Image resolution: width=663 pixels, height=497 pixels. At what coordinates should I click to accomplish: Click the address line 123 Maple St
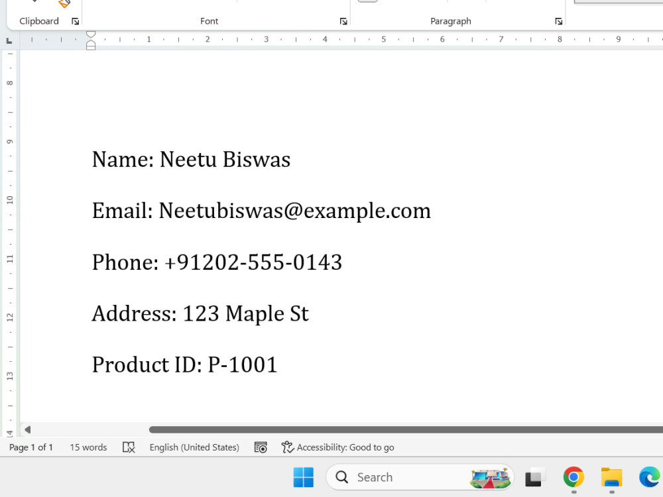[x=200, y=313]
